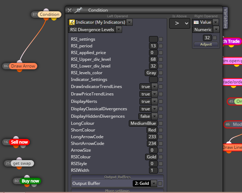Close the Condition panel with X icon
This screenshot has width=242, height=193.
[x=70, y=10]
